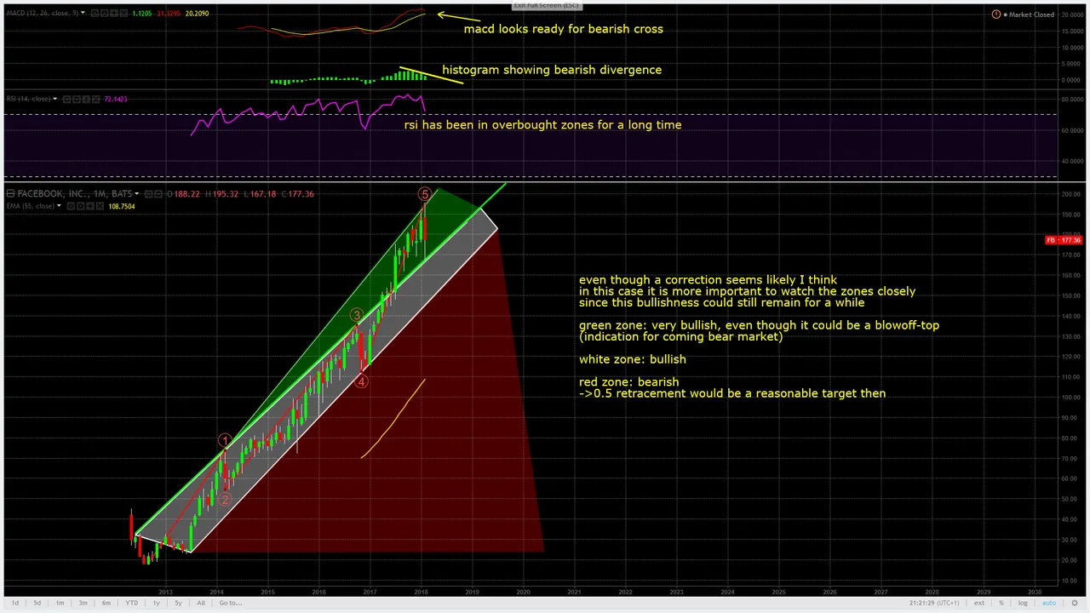Click the FB 177.36 price label on the axis

1063,240
